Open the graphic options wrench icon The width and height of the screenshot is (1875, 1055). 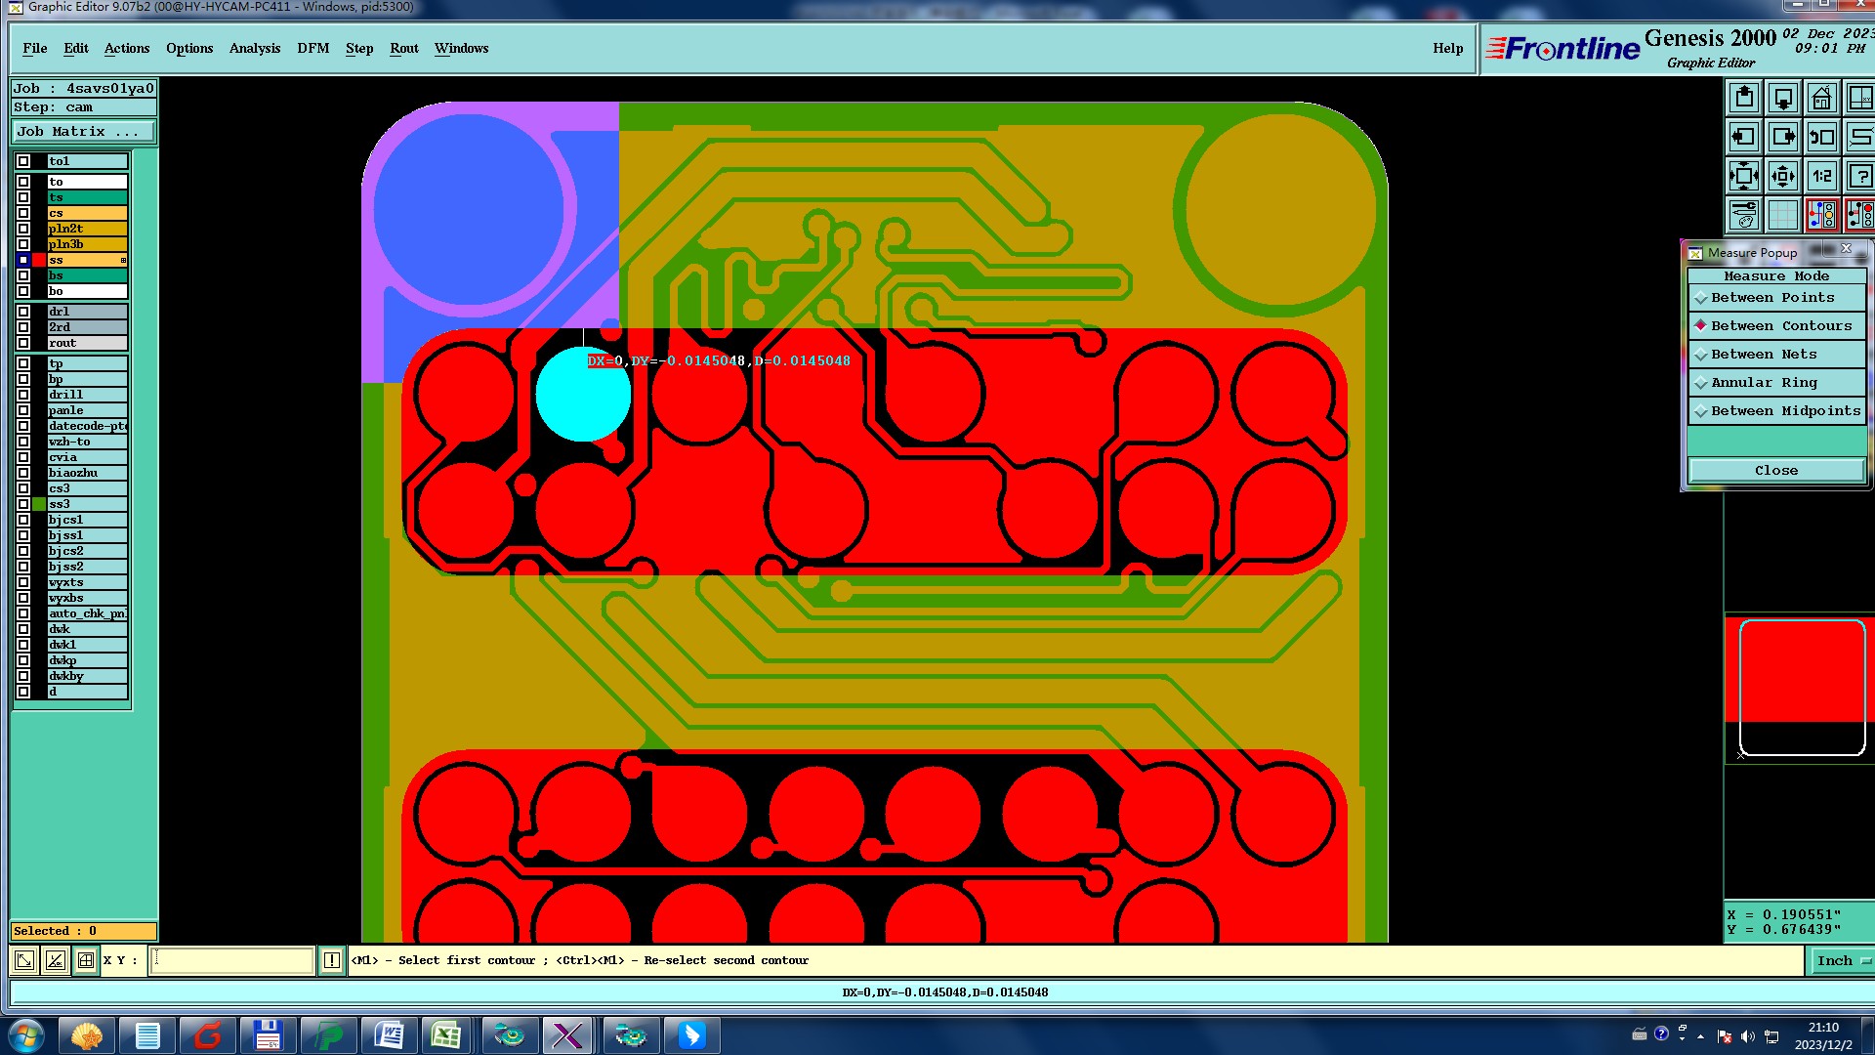click(1744, 215)
